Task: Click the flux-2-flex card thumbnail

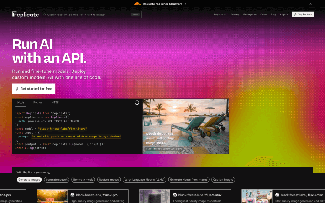Action: 257,196
